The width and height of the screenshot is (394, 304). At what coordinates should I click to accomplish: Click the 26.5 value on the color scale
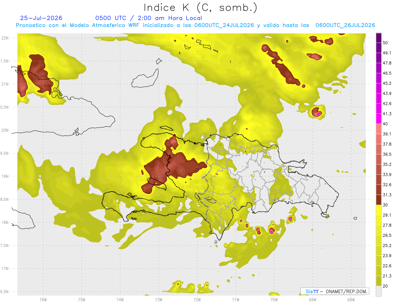[387, 235]
